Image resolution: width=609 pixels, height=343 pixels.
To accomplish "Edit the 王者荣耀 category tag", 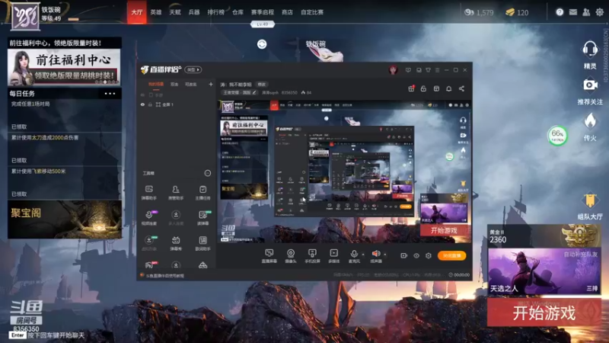I will coord(239,92).
